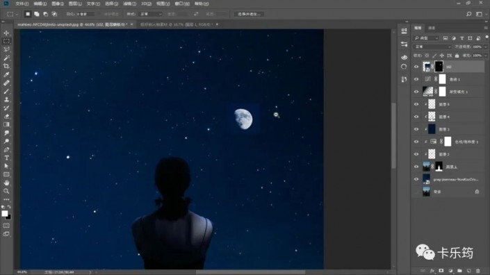
Task: Click the add layer style fx icon
Action: click(x=432, y=271)
